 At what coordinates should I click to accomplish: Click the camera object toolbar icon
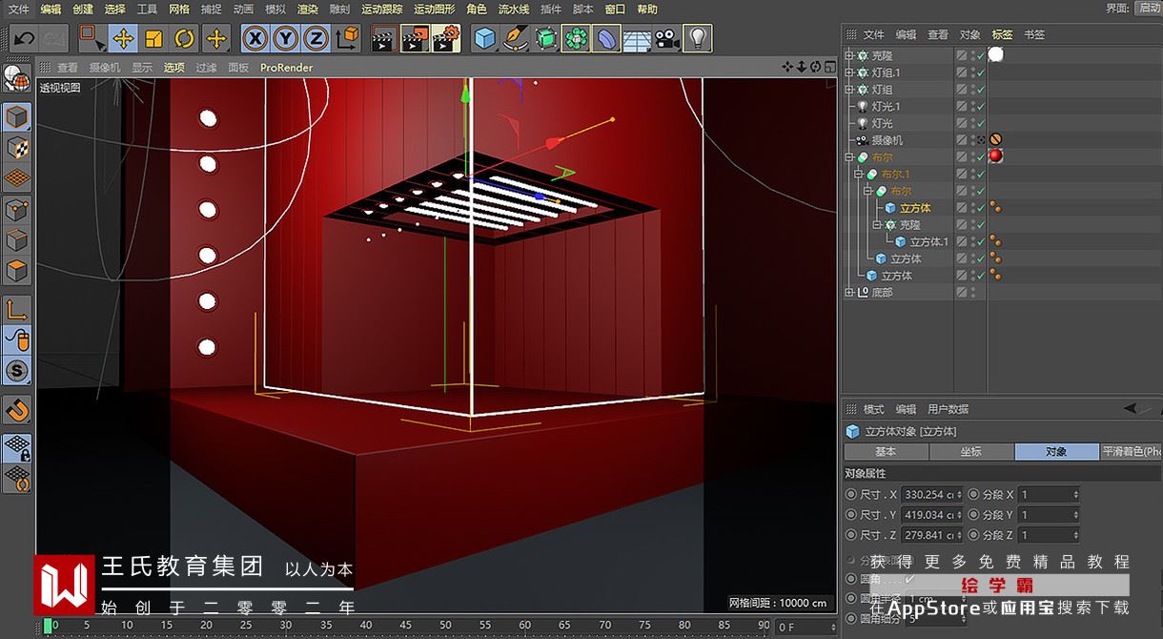tap(666, 39)
